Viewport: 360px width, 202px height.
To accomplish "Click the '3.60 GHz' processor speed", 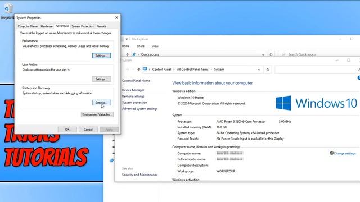I will click(285, 122).
